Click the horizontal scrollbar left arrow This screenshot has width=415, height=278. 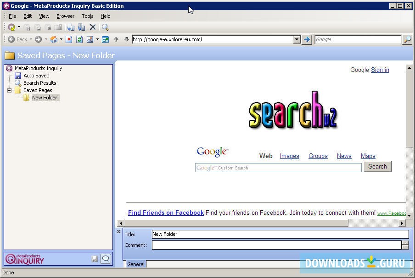click(x=121, y=223)
